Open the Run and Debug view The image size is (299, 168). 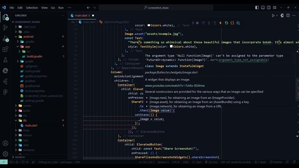[5, 39]
